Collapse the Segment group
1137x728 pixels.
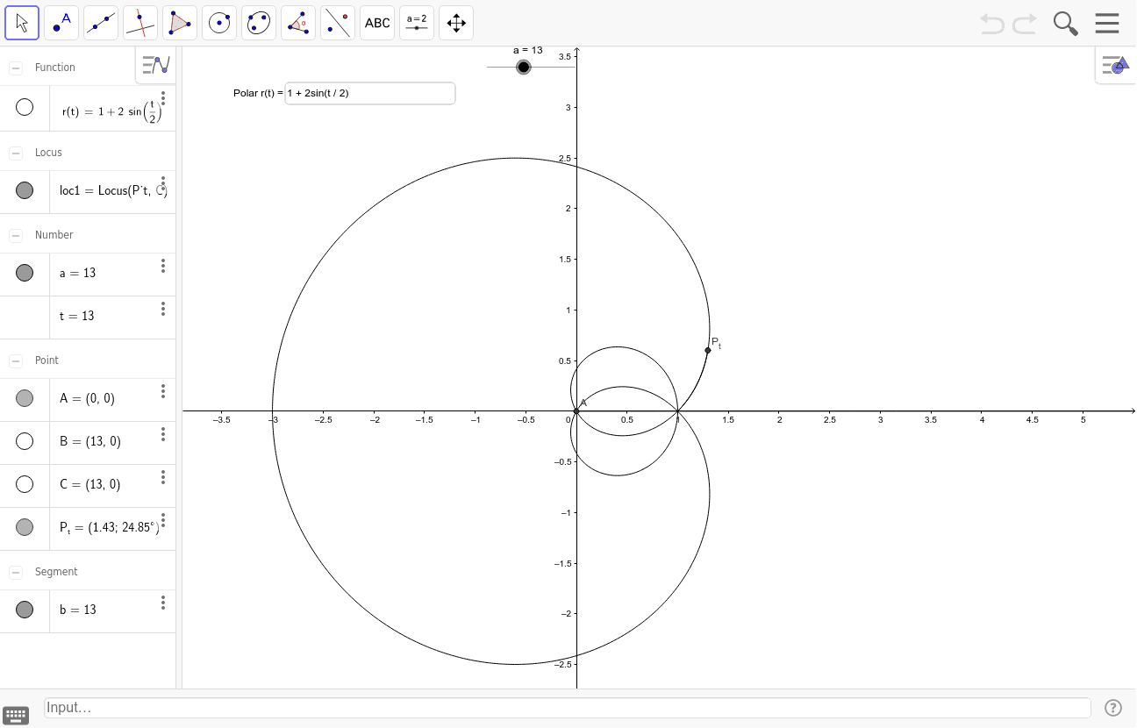pos(16,572)
